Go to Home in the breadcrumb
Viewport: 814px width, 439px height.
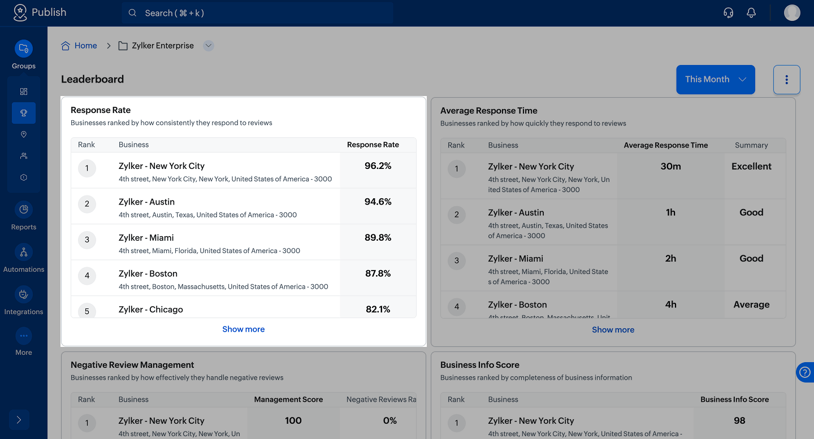(x=85, y=46)
